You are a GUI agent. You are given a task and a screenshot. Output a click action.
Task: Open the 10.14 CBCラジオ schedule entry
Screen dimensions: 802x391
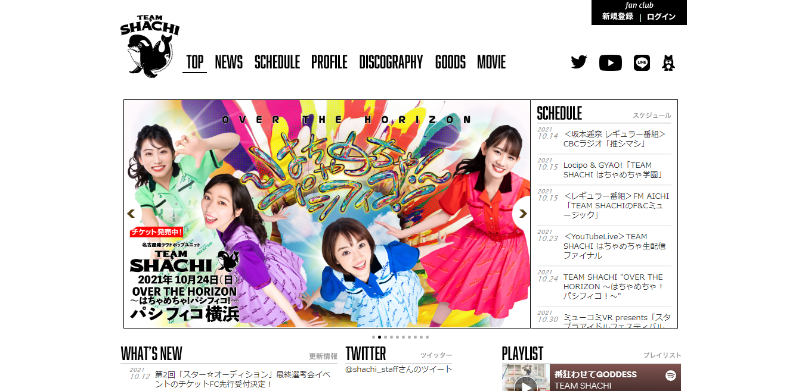point(614,139)
